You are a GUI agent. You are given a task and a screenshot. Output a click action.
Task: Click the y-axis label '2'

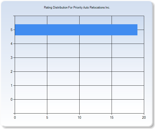coord(11,71)
